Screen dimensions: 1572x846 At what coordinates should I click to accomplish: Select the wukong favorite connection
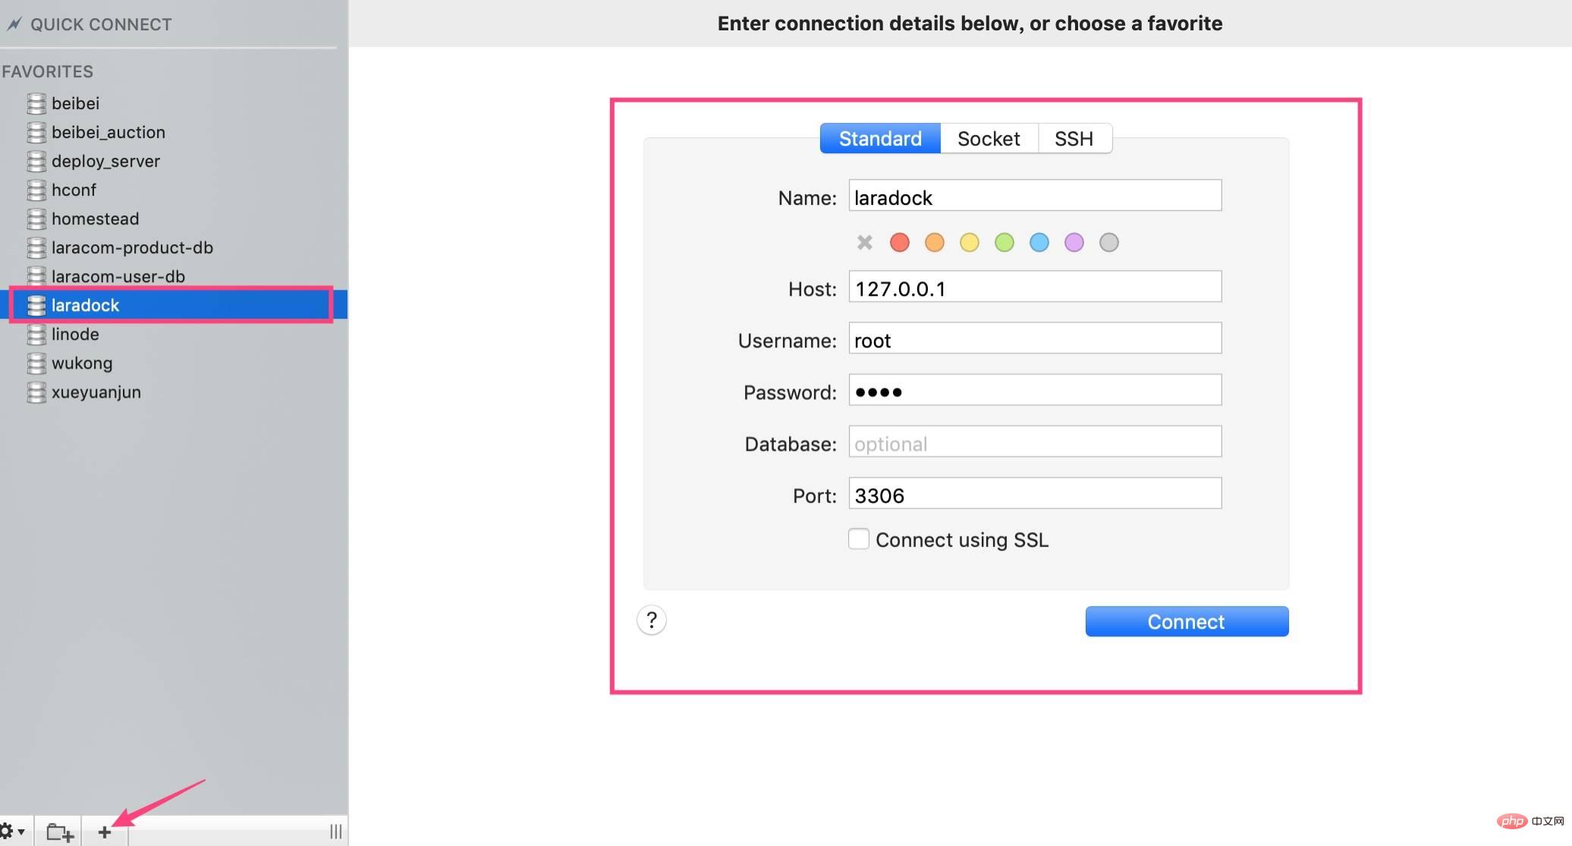pos(81,363)
